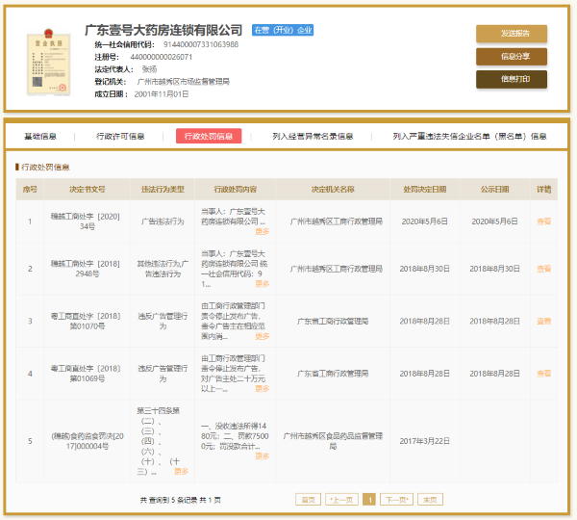577x520 pixels.
Task: Expand 更多 in row 2 penalty content
Action: pyautogui.click(x=262, y=284)
